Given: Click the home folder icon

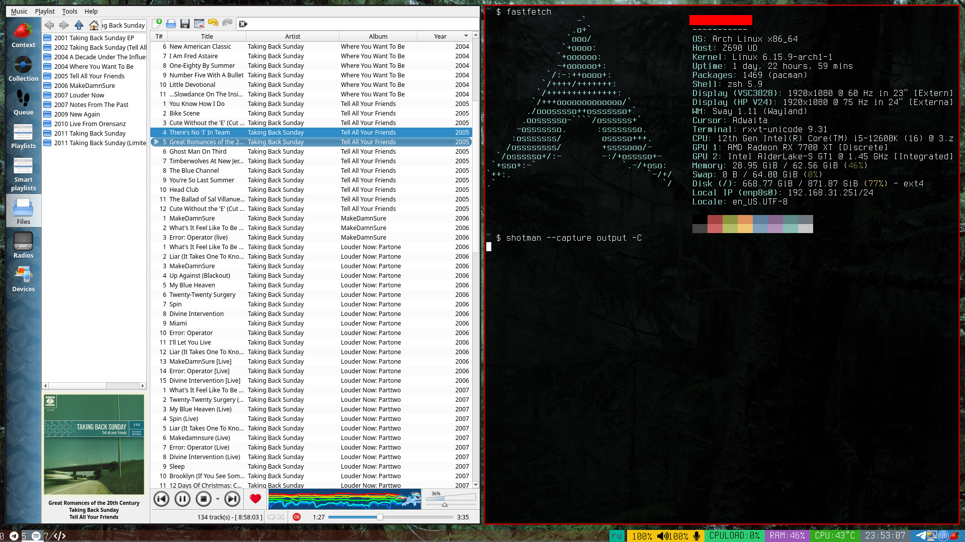Looking at the screenshot, I should pos(94,25).
